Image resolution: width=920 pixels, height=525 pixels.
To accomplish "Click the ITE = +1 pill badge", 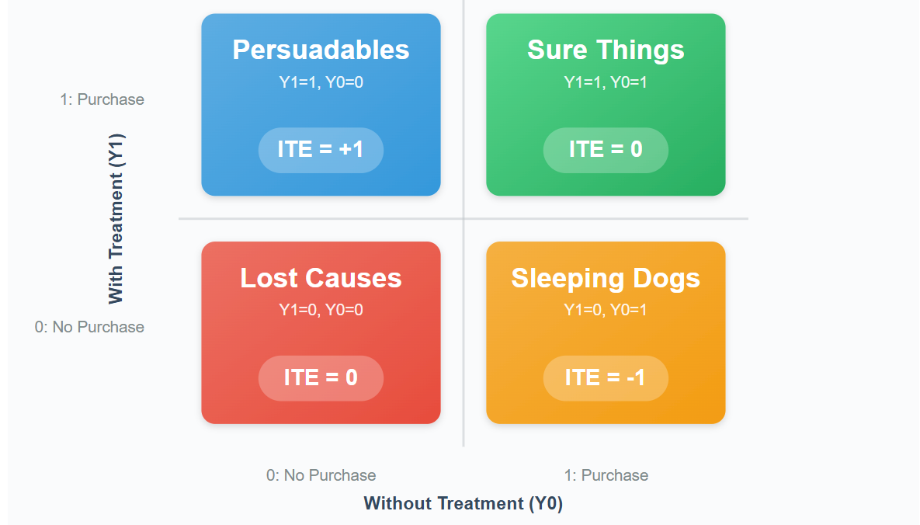I will point(321,151).
